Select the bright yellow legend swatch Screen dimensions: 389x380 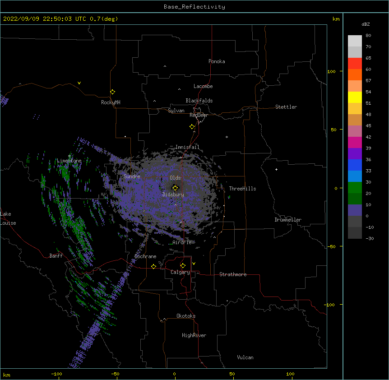pyautogui.click(x=355, y=97)
